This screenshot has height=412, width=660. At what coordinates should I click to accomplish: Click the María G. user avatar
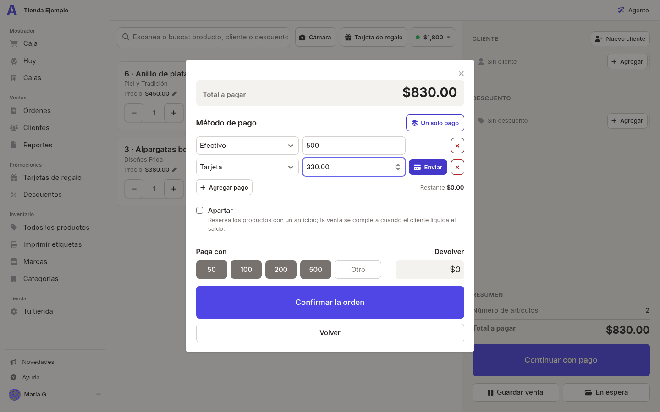(x=15, y=394)
